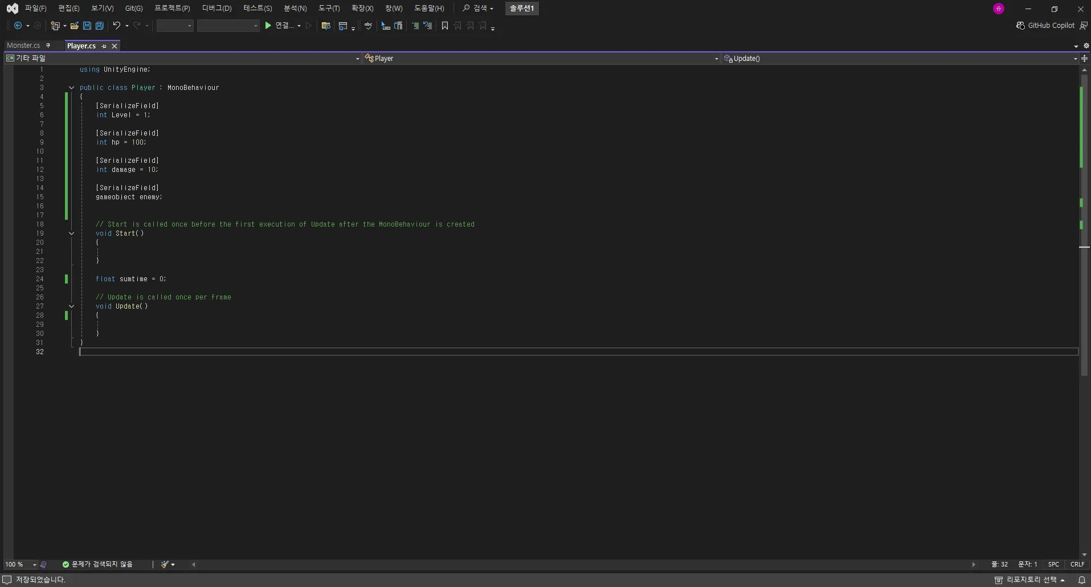Open a new project with the new project icon

pos(55,26)
